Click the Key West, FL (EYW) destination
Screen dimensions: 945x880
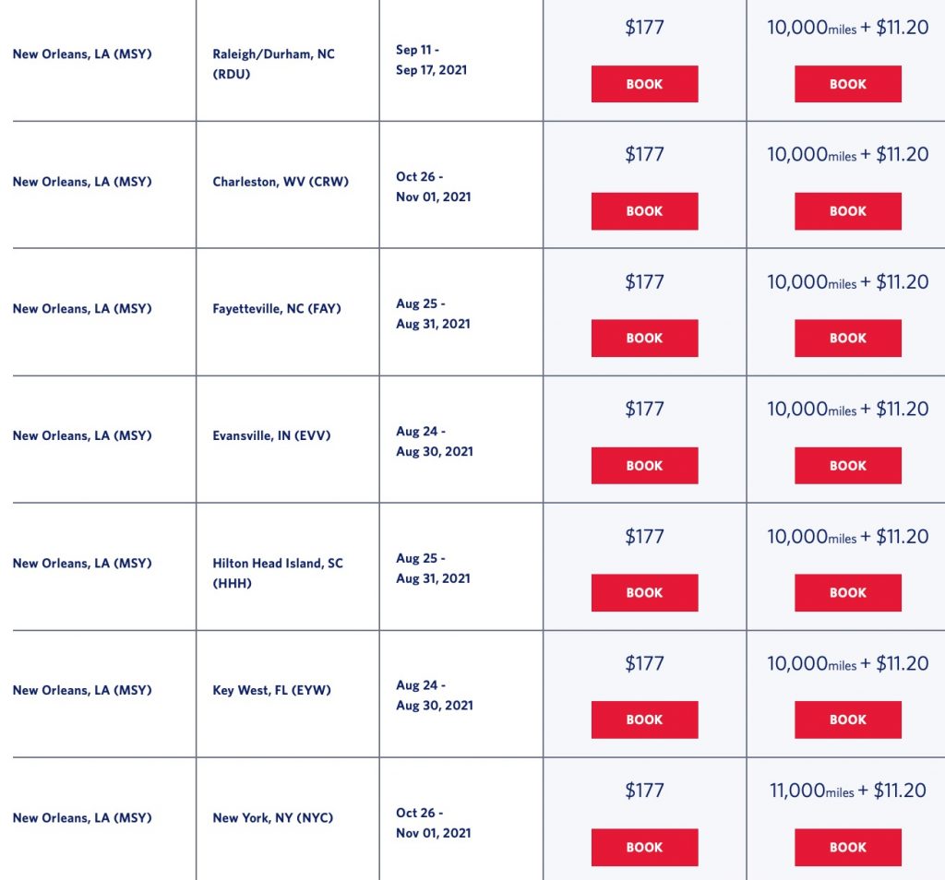(271, 690)
